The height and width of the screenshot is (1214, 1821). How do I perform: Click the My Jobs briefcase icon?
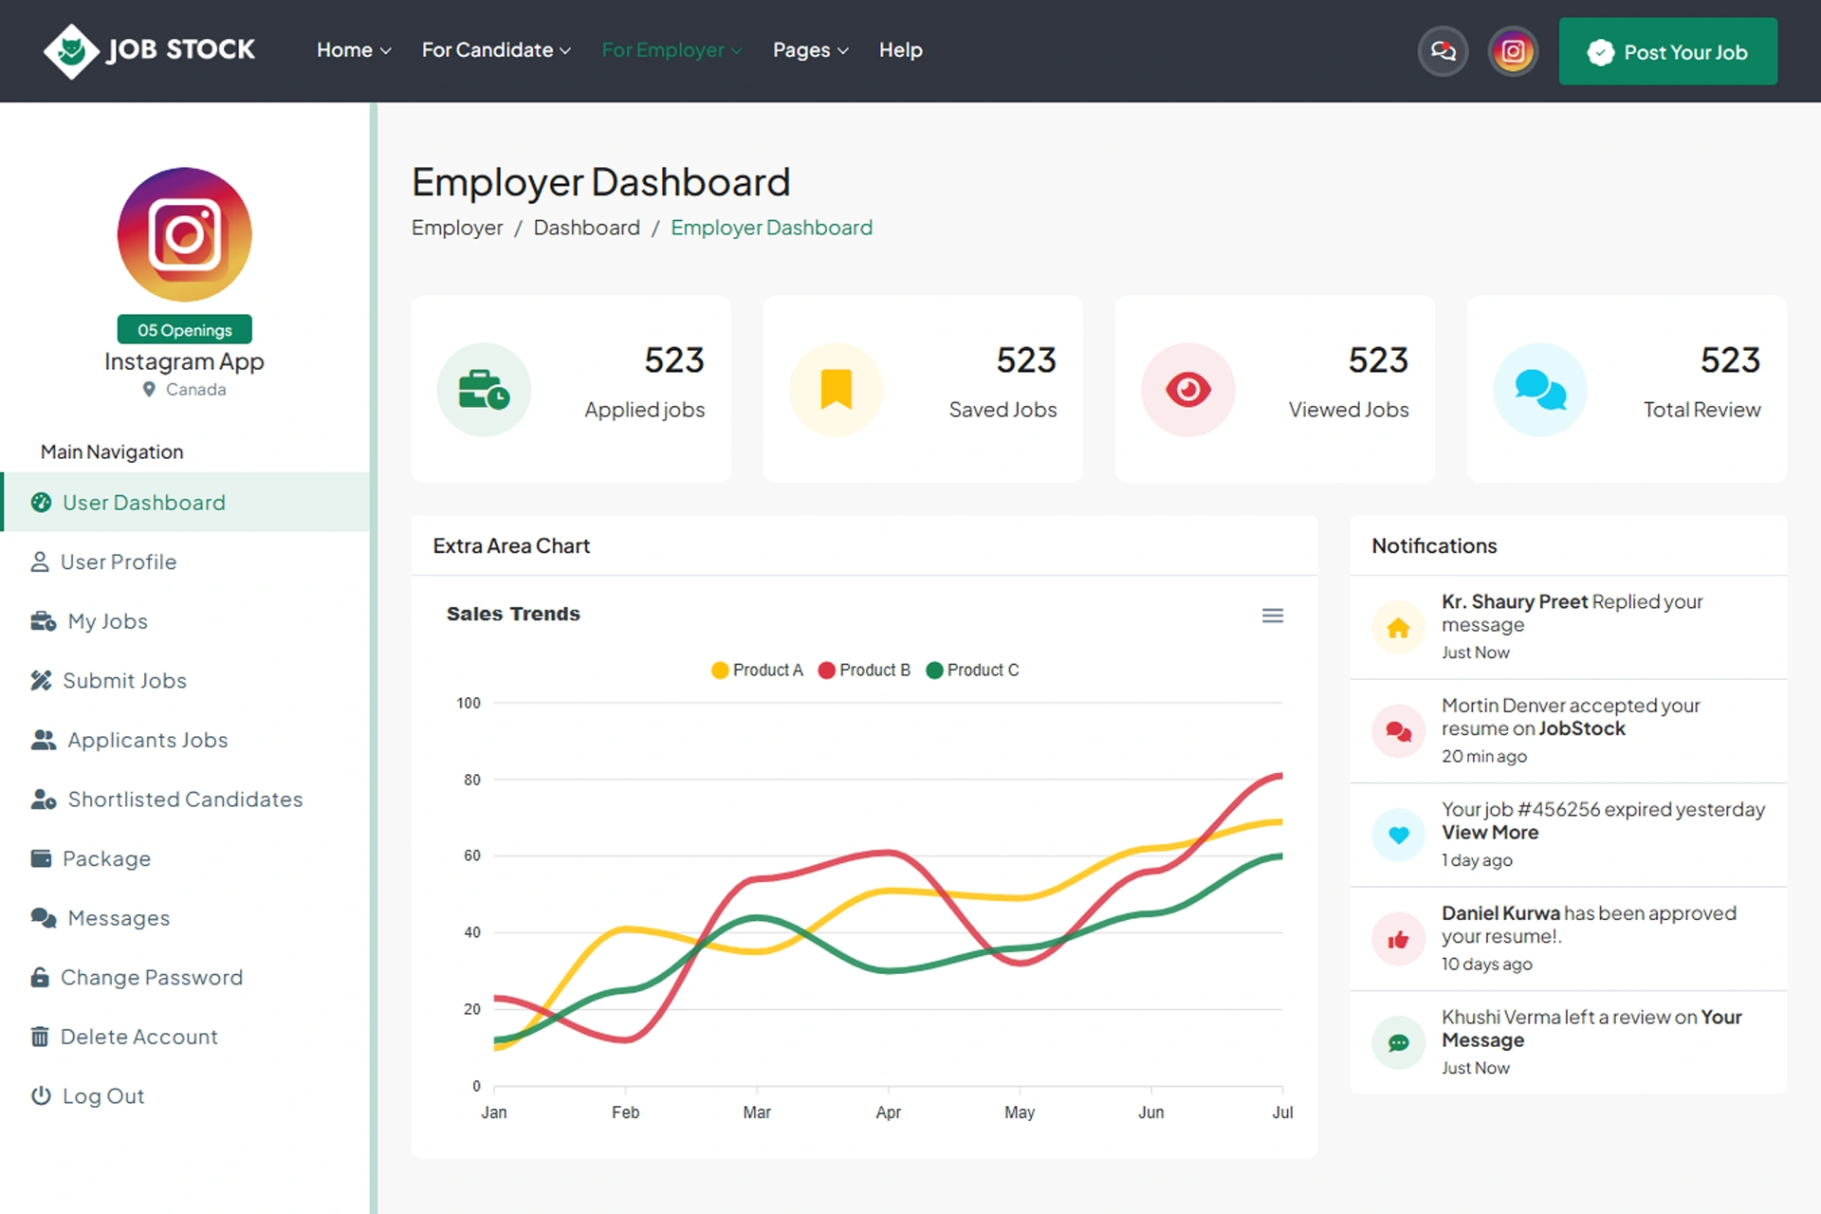[44, 621]
